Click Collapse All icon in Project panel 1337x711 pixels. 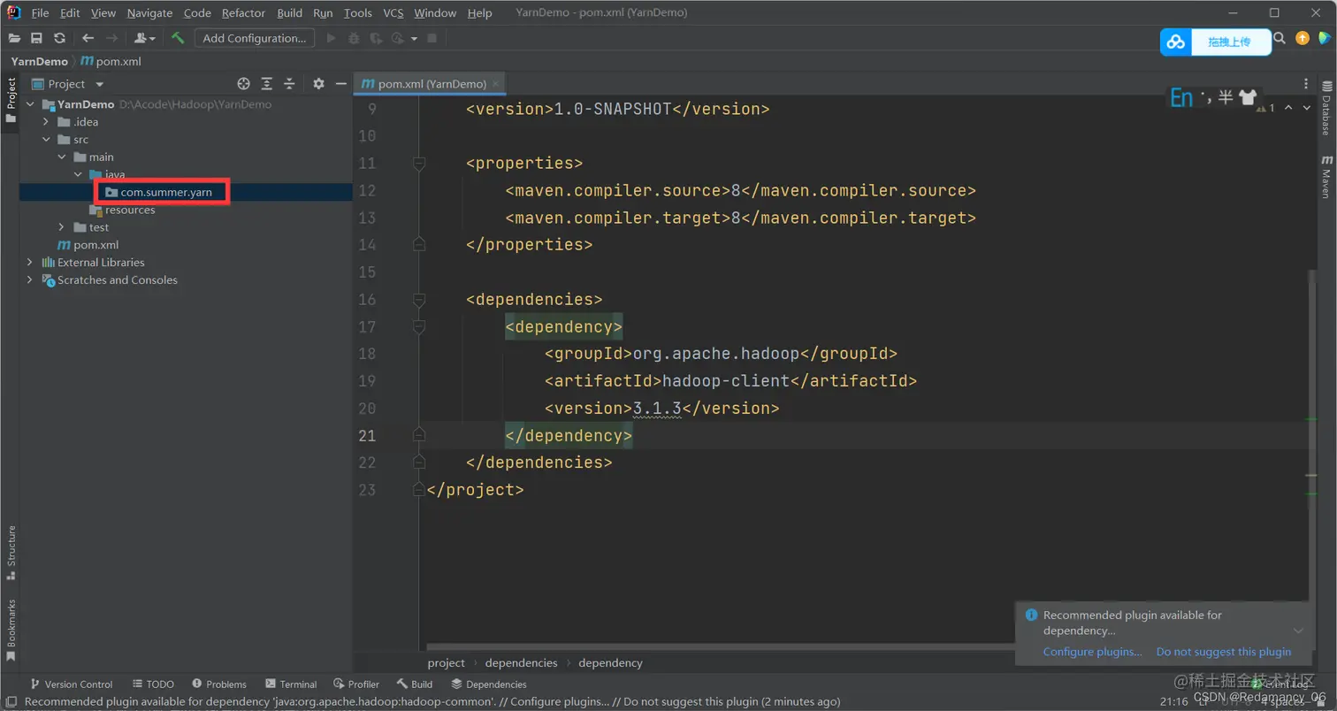pyautogui.click(x=289, y=84)
